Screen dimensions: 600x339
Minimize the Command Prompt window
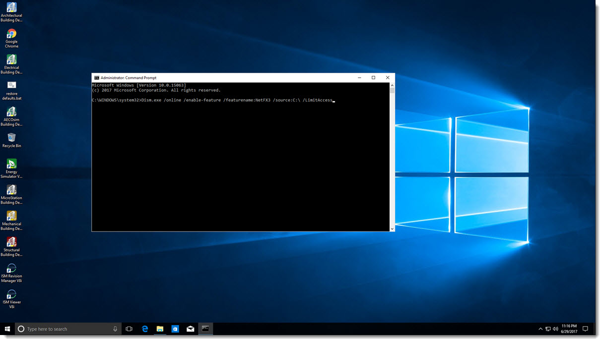coord(359,78)
